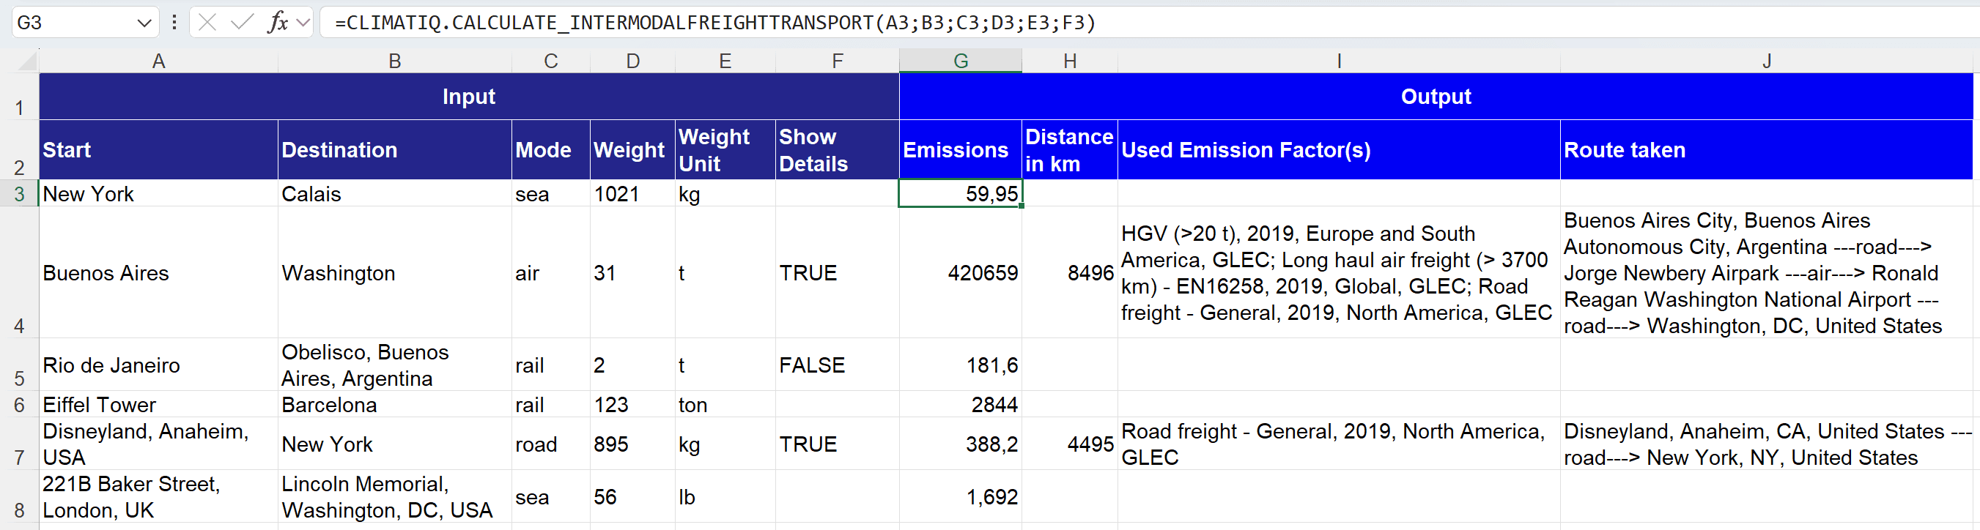Click the 221B Baker Street cell
The width and height of the screenshot is (1980, 530).
tap(158, 496)
